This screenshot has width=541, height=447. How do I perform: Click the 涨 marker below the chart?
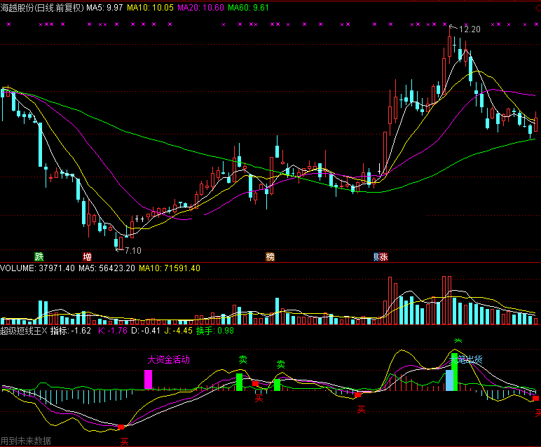click(x=384, y=256)
